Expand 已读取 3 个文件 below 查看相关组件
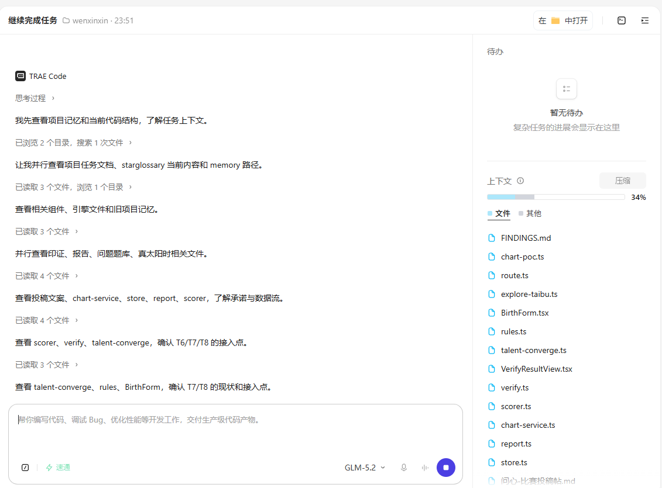Viewport: 662px width, 488px height. point(46,231)
